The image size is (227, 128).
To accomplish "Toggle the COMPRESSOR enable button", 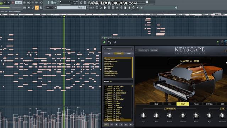I will pyautogui.click(x=170, y=109).
